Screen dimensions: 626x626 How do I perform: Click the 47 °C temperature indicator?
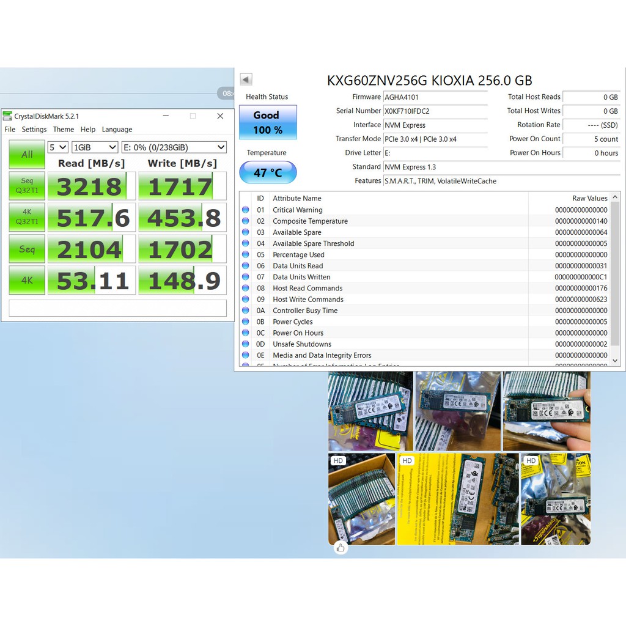tap(267, 173)
